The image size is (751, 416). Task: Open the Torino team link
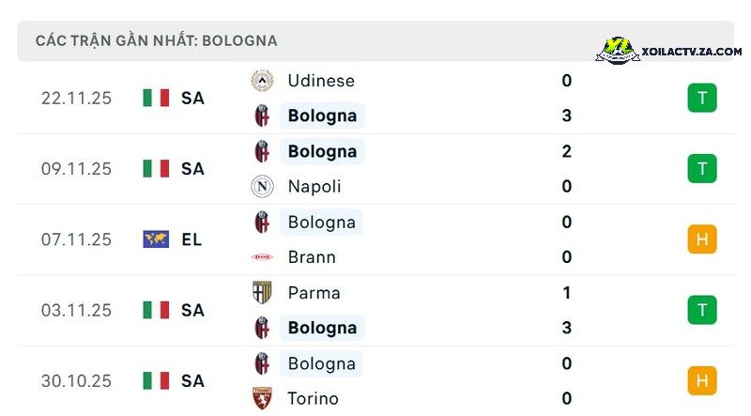pos(313,398)
